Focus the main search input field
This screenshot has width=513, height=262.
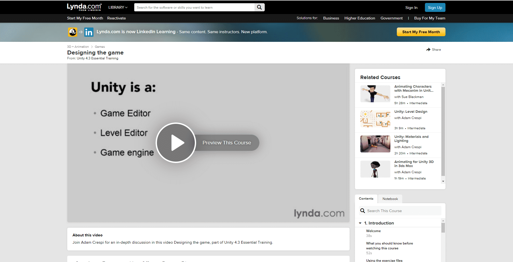click(x=194, y=7)
